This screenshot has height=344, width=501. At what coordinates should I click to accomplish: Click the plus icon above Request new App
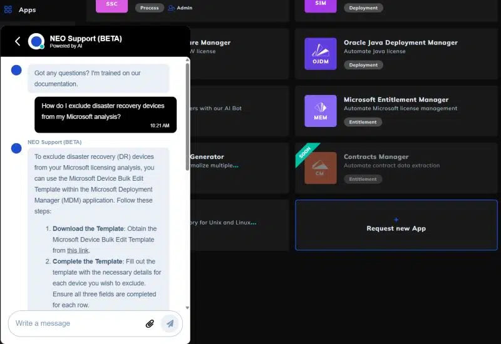(396, 220)
